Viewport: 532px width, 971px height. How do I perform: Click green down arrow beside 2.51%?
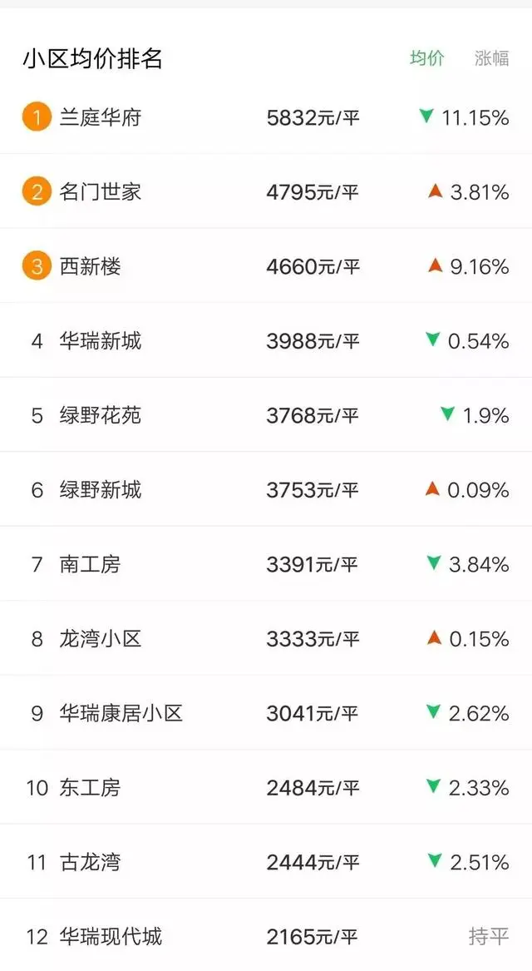click(x=435, y=860)
